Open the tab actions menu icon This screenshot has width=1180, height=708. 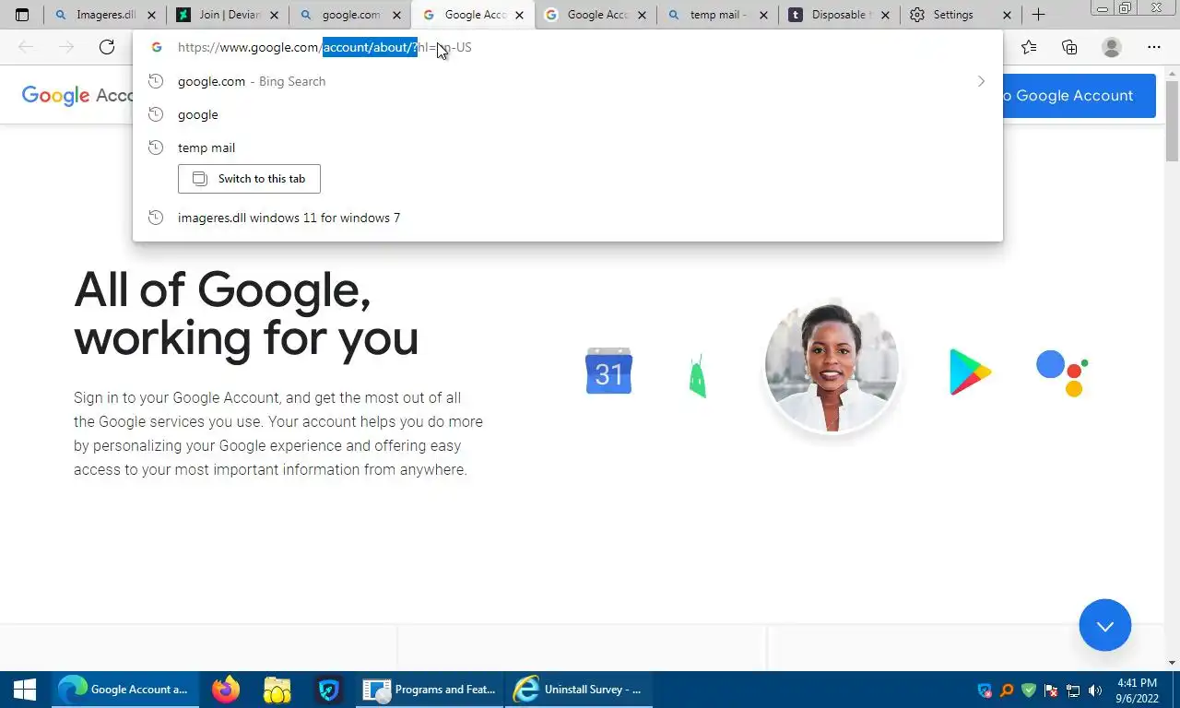[22, 15]
